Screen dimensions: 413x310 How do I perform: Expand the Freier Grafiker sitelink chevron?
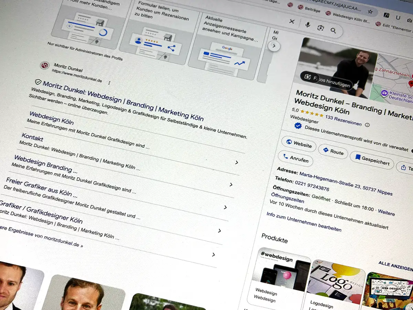point(219,231)
